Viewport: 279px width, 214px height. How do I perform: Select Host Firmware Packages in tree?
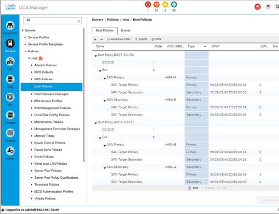51,94
